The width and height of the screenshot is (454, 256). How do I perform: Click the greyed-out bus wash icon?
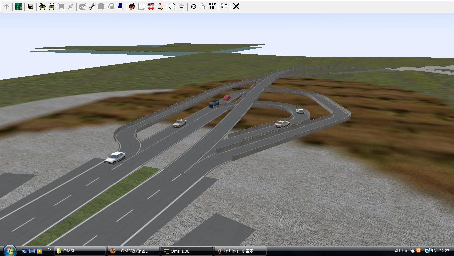click(x=101, y=6)
